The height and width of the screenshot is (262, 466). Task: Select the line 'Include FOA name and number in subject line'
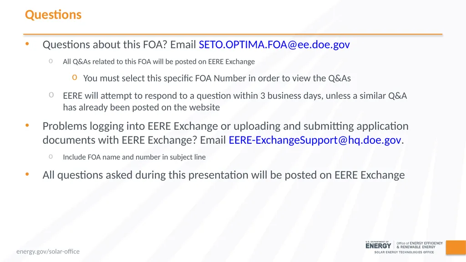pyautogui.click(x=134, y=157)
